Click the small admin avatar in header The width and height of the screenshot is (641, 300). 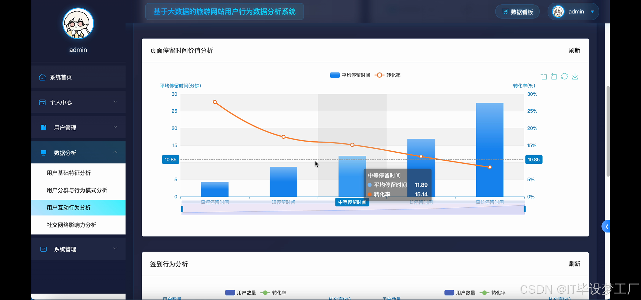coord(558,12)
